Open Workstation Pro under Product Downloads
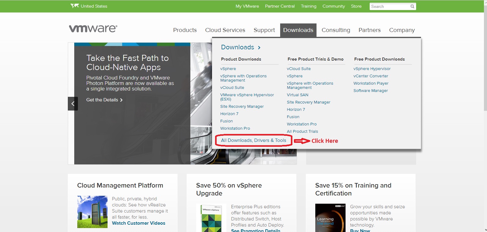Viewport: 487px width, 232px height. [x=235, y=128]
